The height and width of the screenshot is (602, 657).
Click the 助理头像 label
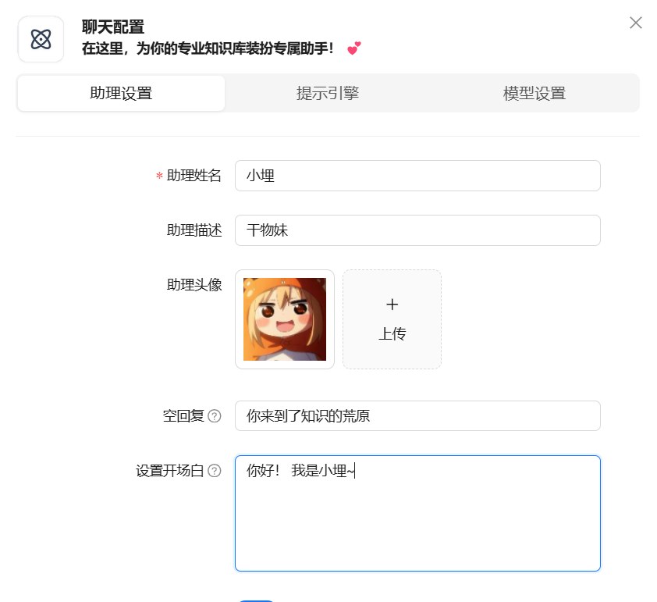click(194, 285)
